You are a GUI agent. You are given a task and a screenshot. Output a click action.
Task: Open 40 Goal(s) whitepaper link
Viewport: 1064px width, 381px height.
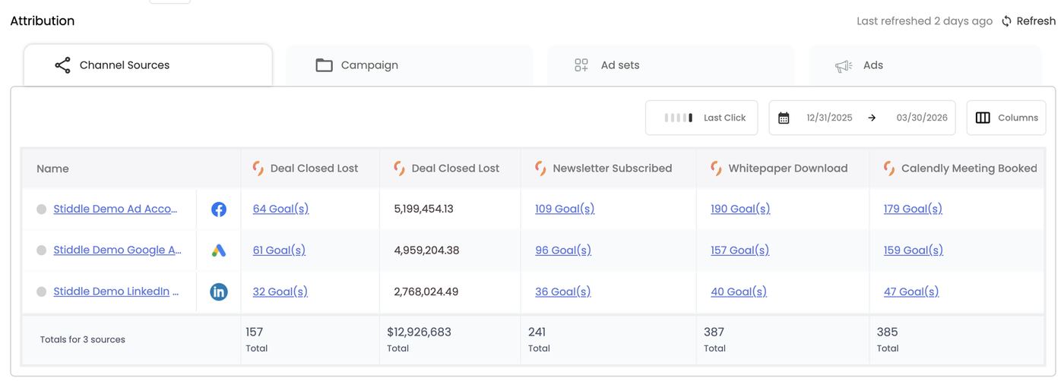point(739,291)
